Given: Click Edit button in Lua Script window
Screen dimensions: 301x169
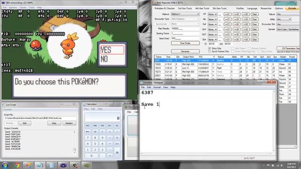Looking at the screenshot, I should point(24,123).
